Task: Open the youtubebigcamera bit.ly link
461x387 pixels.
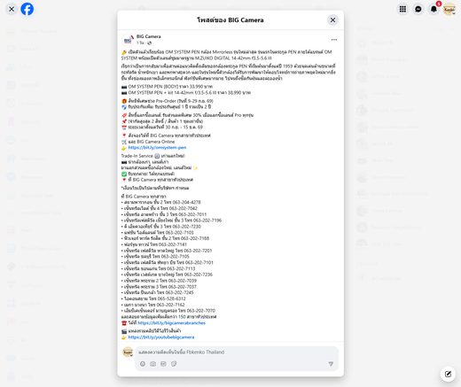Action: pyautogui.click(x=161, y=337)
